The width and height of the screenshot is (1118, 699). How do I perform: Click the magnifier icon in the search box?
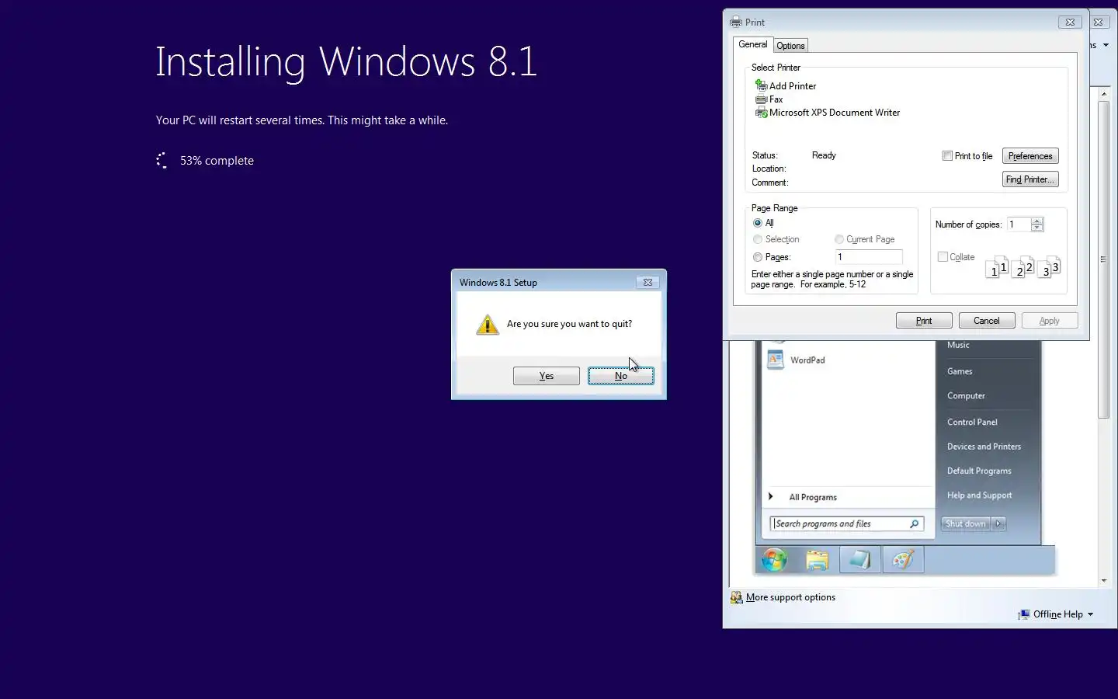(x=915, y=523)
